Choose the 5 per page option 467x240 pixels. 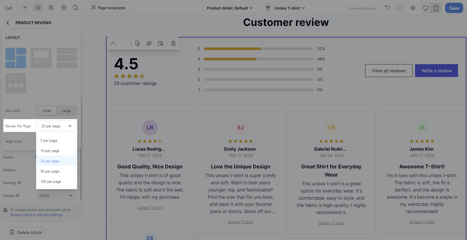pyautogui.click(x=49, y=140)
